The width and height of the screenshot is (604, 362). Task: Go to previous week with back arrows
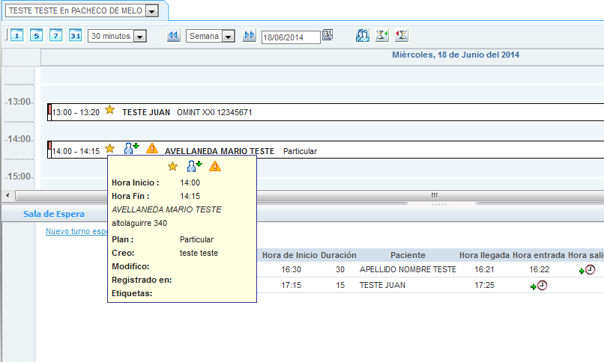[x=173, y=35]
